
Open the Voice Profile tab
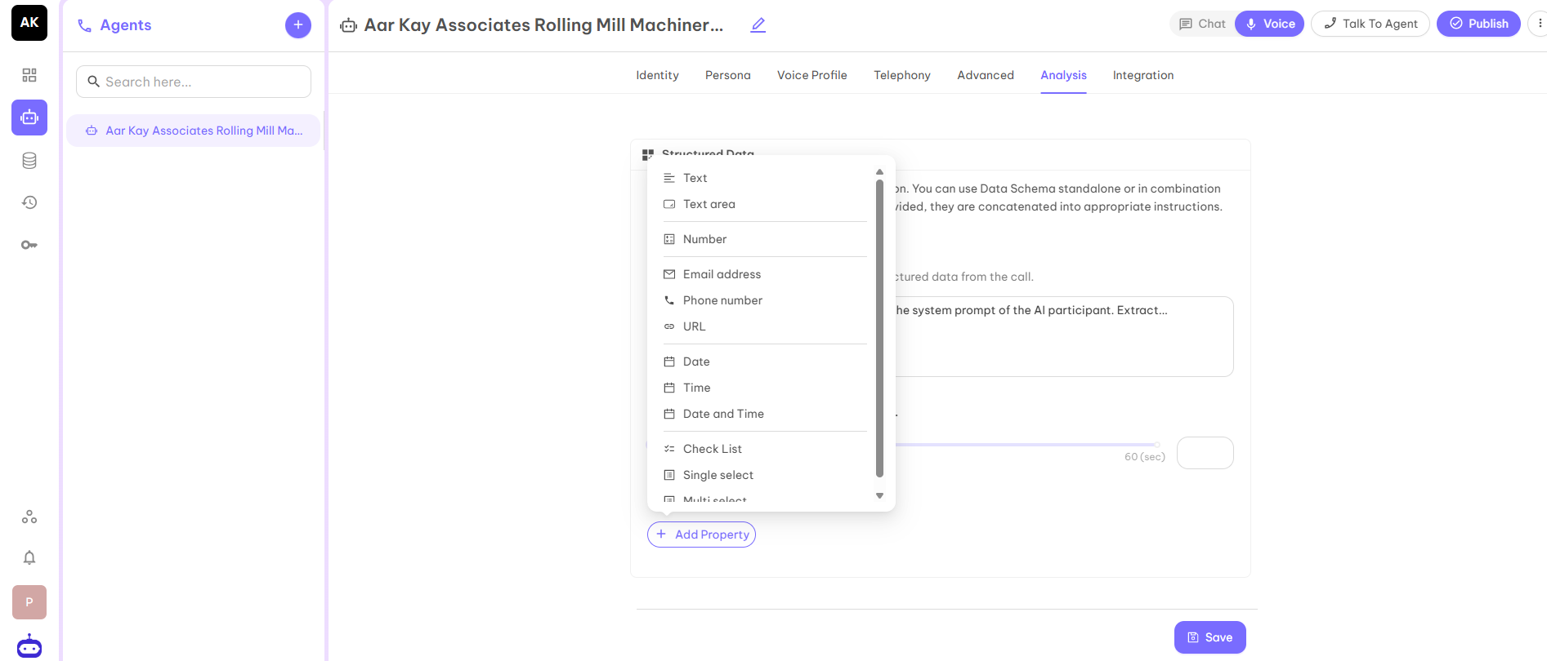(812, 75)
